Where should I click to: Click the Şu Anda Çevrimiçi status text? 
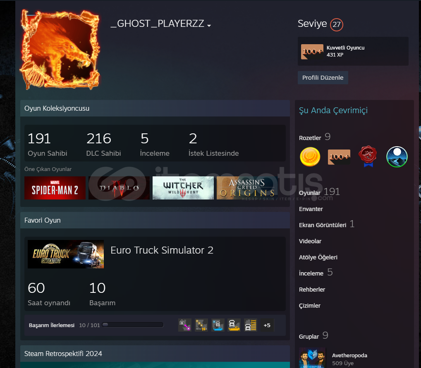333,110
